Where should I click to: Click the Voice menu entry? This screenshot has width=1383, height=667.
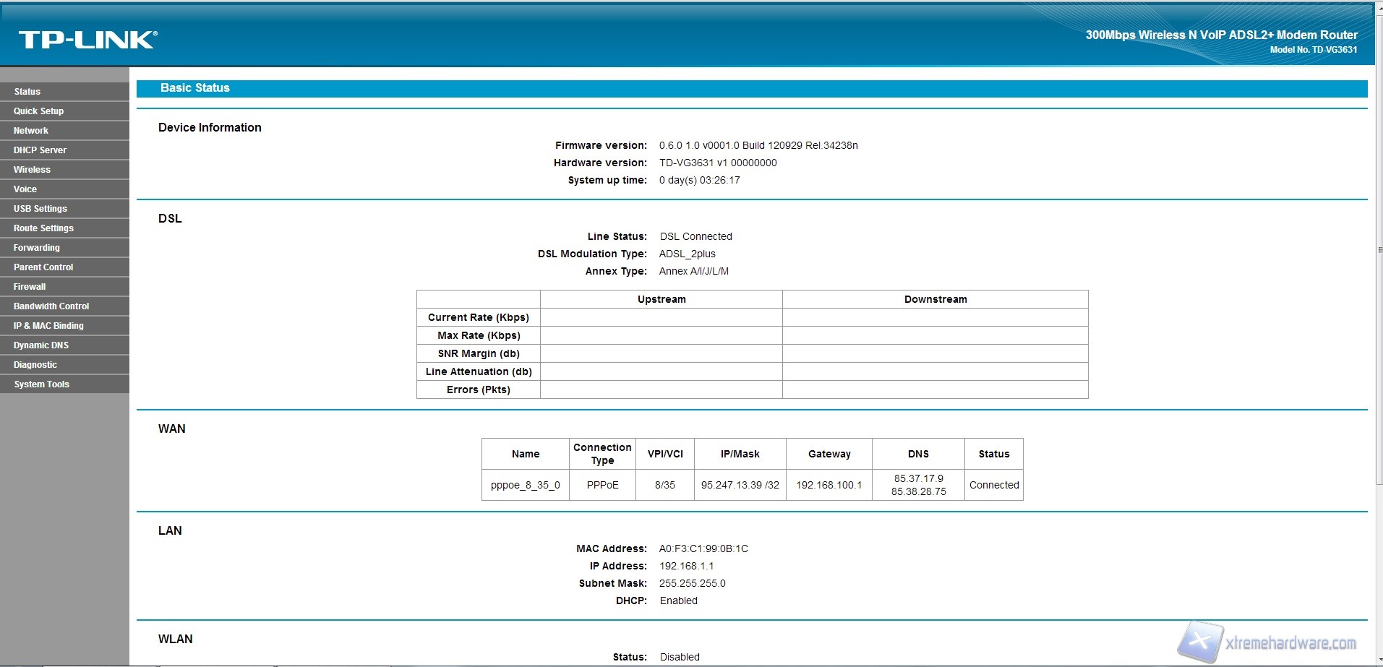[25, 189]
